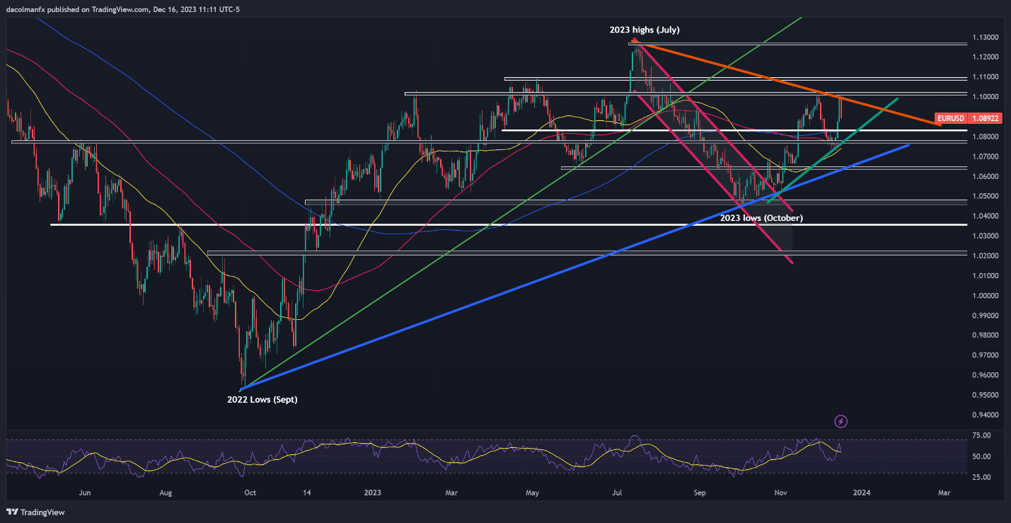This screenshot has height=523, width=1011.
Task: Click the 2023 label on time axis
Action: coord(374,492)
